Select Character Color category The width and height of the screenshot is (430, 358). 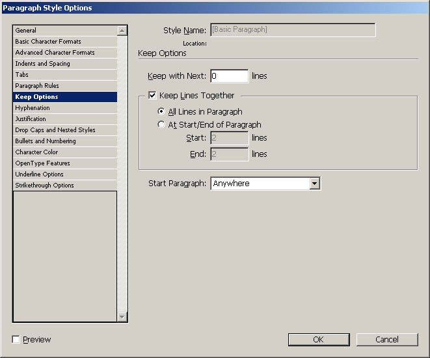point(65,152)
